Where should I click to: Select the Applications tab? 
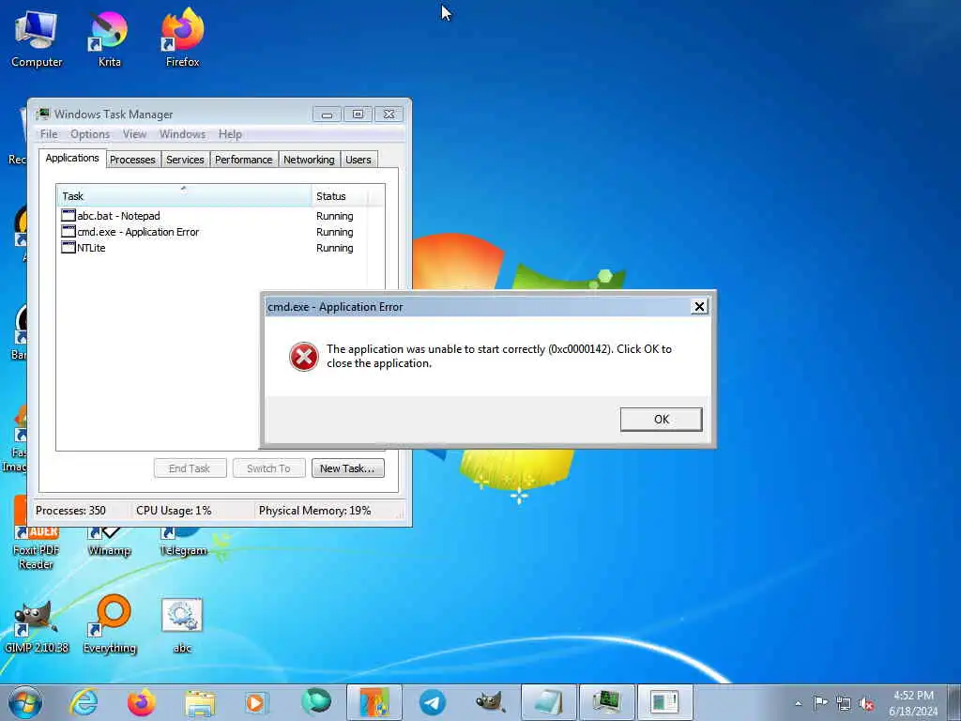[71, 158]
